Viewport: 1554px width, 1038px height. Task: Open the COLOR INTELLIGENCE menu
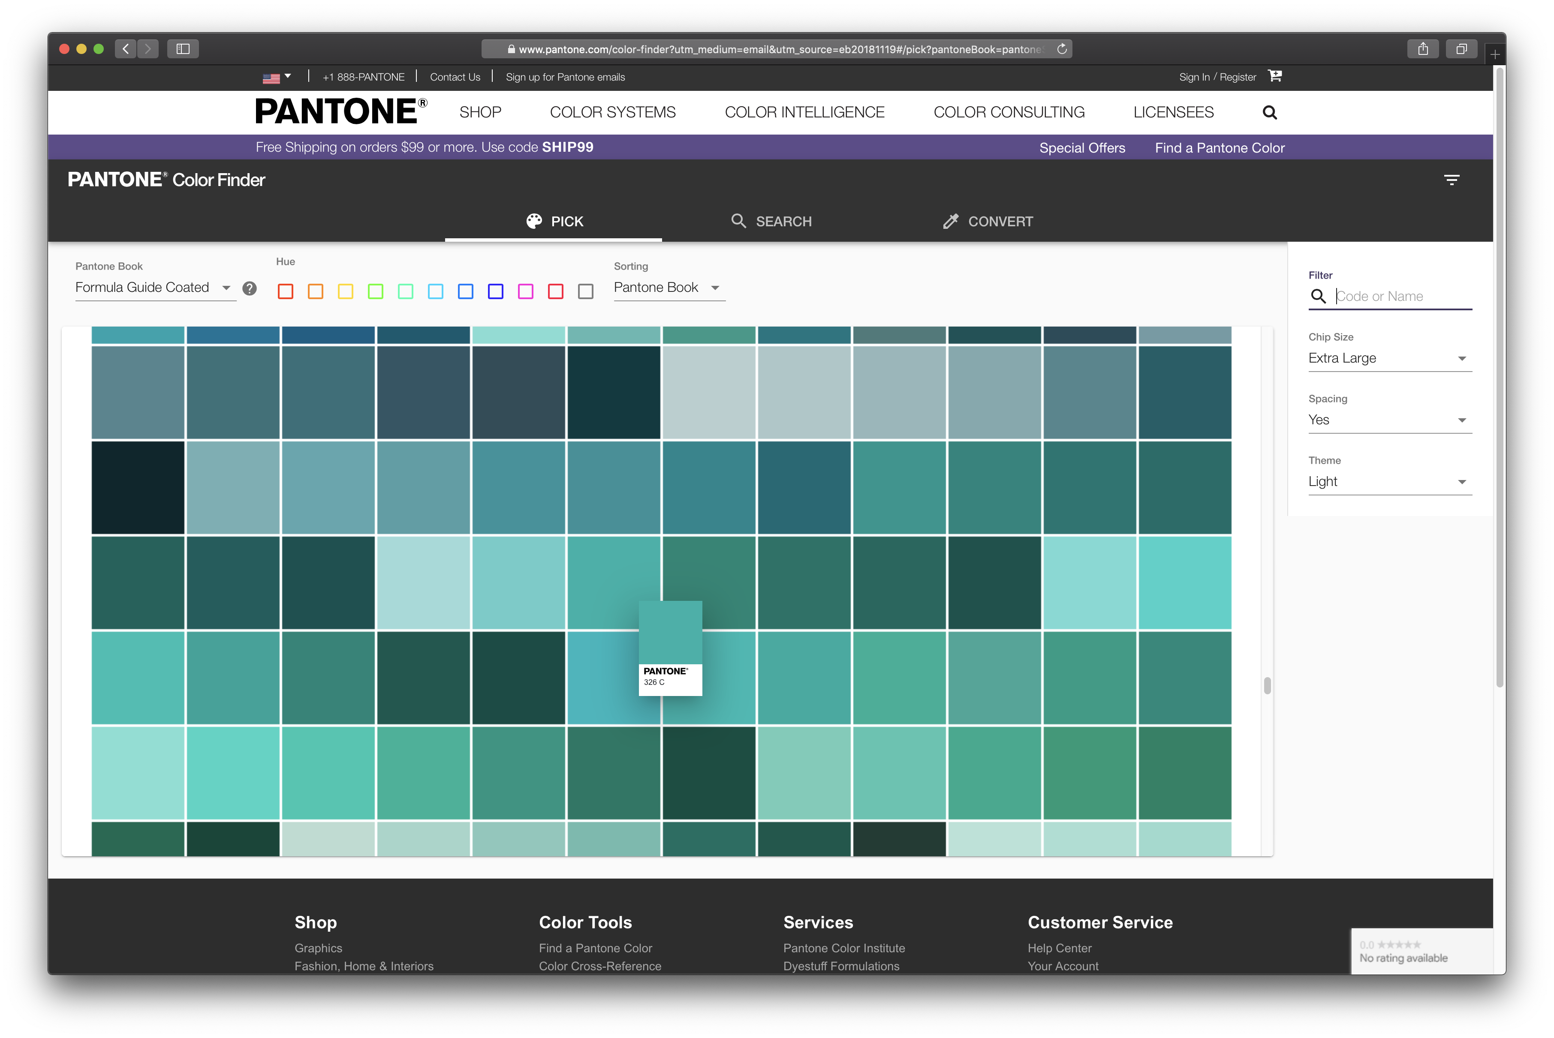click(x=805, y=113)
